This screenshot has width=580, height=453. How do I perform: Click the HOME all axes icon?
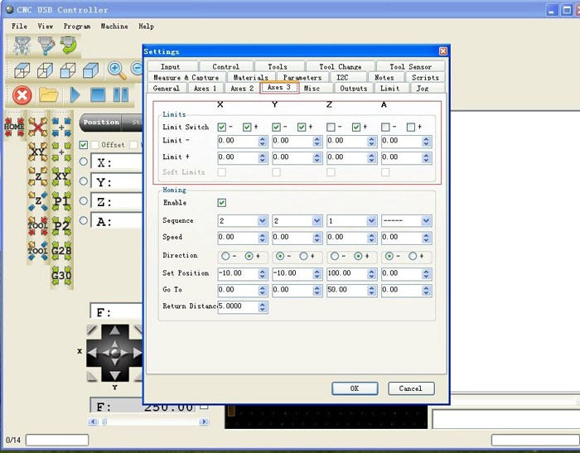(x=14, y=127)
